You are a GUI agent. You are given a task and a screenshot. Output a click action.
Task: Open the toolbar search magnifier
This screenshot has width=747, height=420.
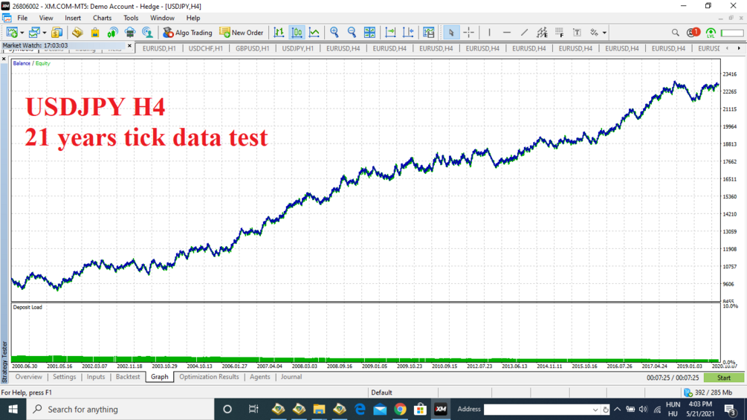point(675,33)
